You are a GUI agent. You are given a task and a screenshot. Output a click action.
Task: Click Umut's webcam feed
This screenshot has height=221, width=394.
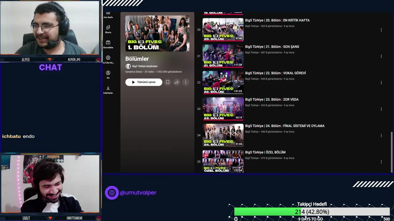50,184
